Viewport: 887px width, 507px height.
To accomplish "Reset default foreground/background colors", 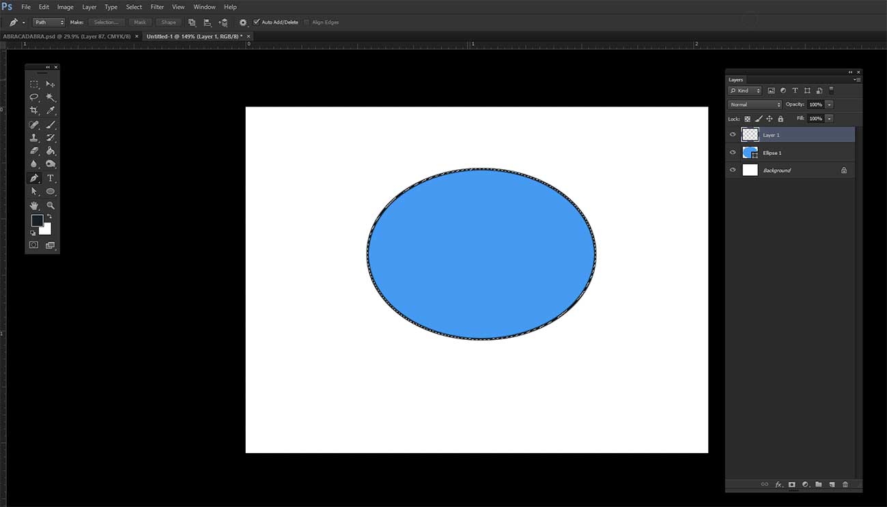I will tap(33, 233).
